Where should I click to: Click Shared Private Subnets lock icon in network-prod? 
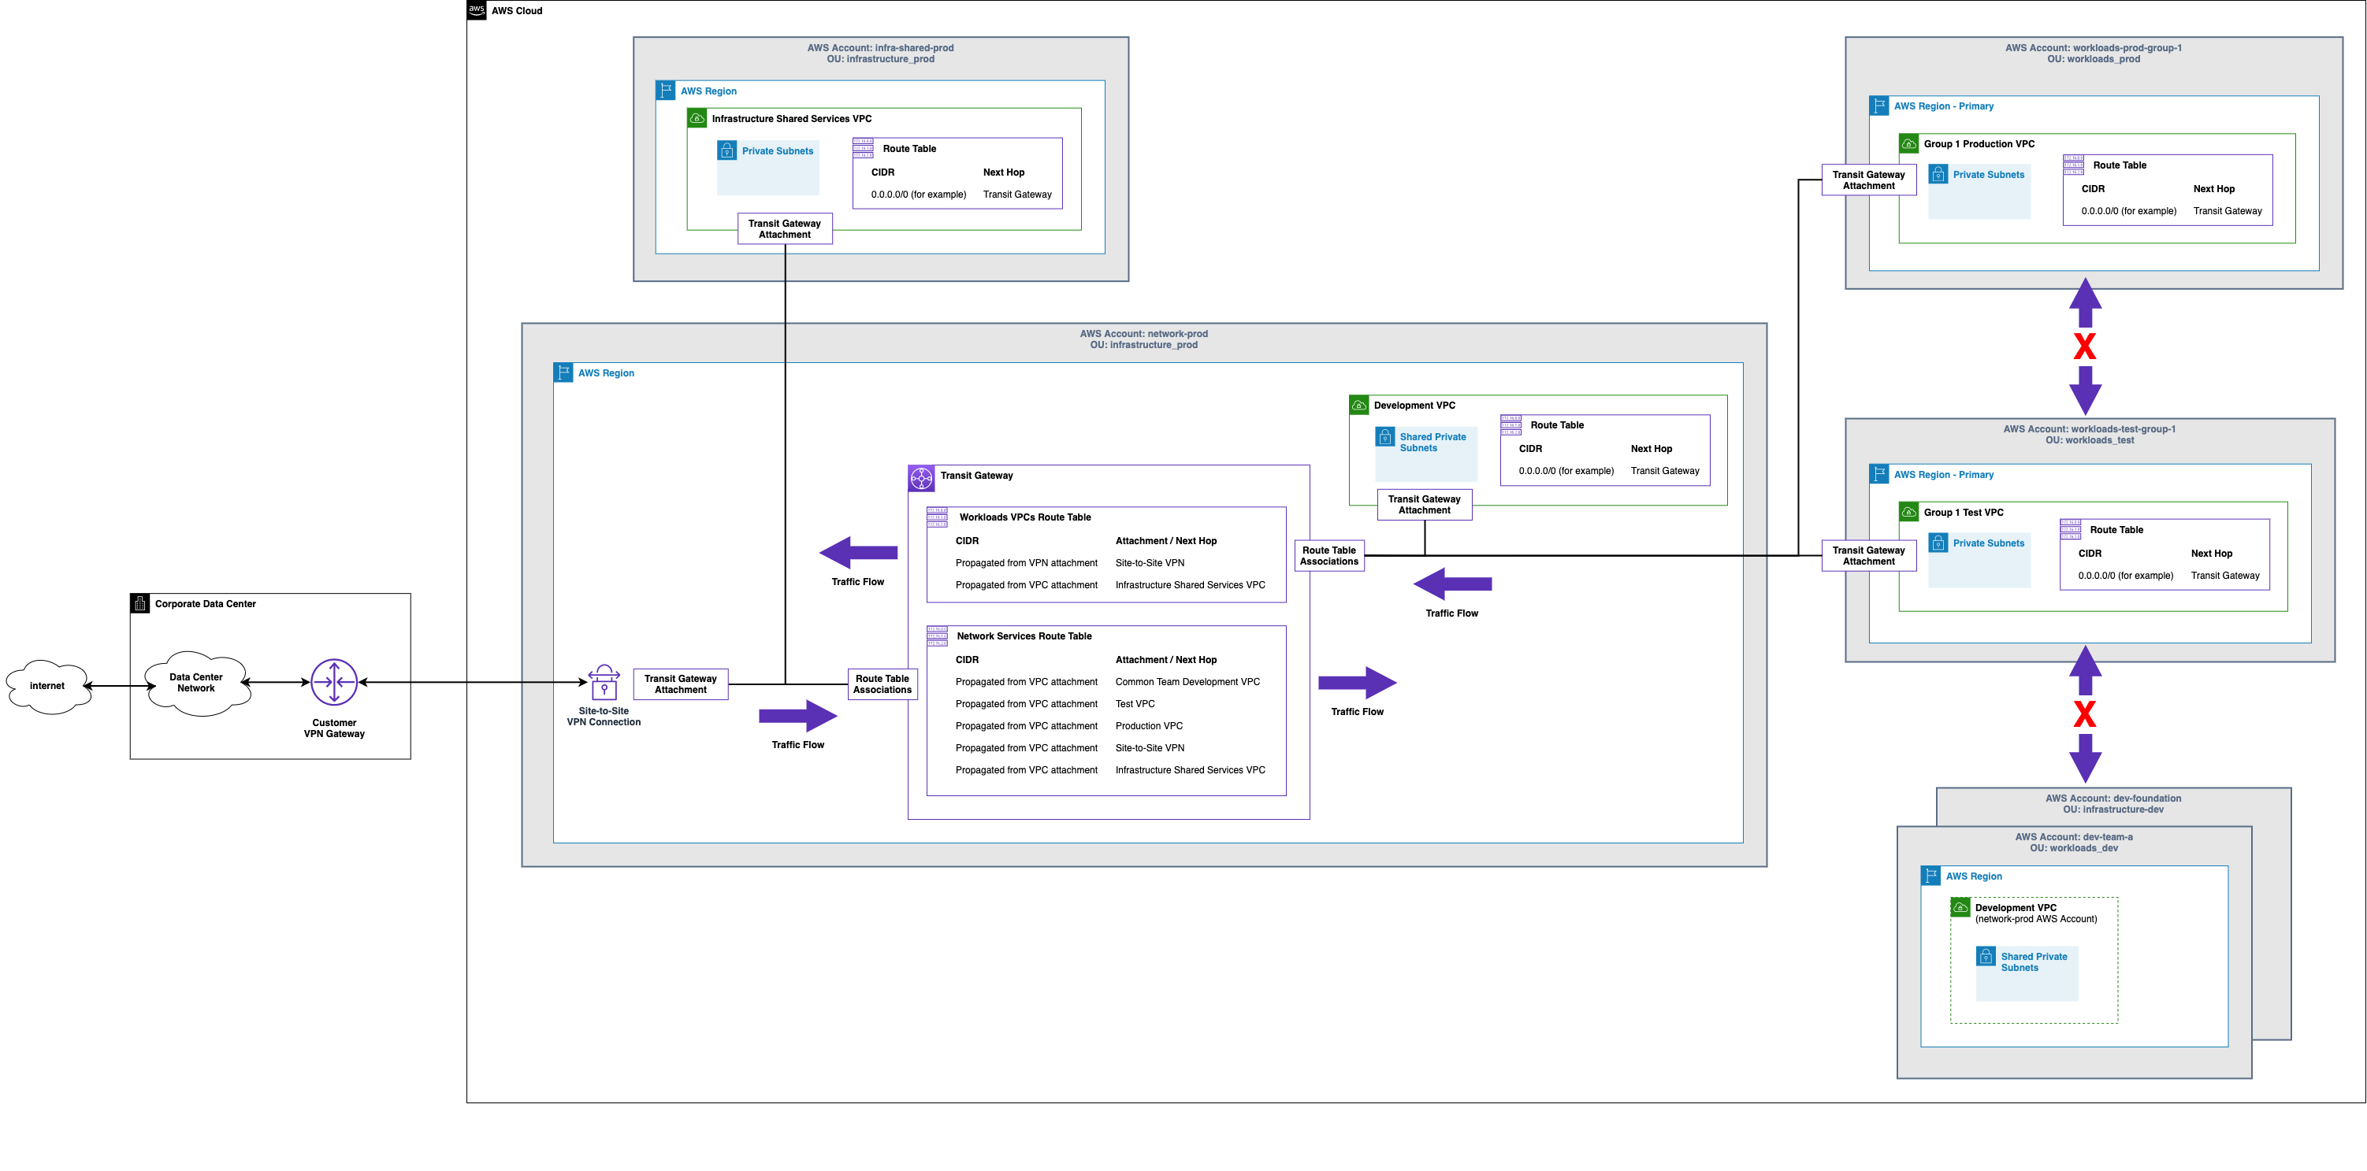(1384, 437)
